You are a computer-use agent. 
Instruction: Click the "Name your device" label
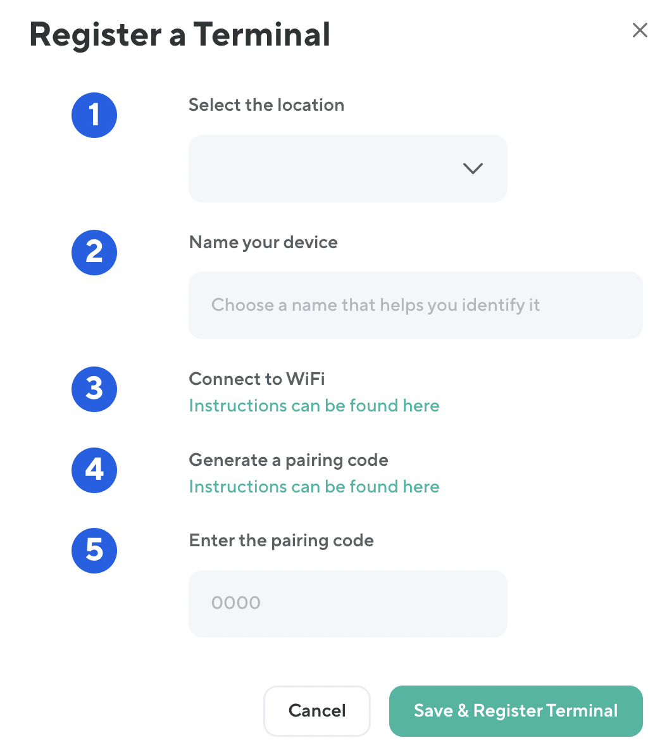[x=263, y=242]
